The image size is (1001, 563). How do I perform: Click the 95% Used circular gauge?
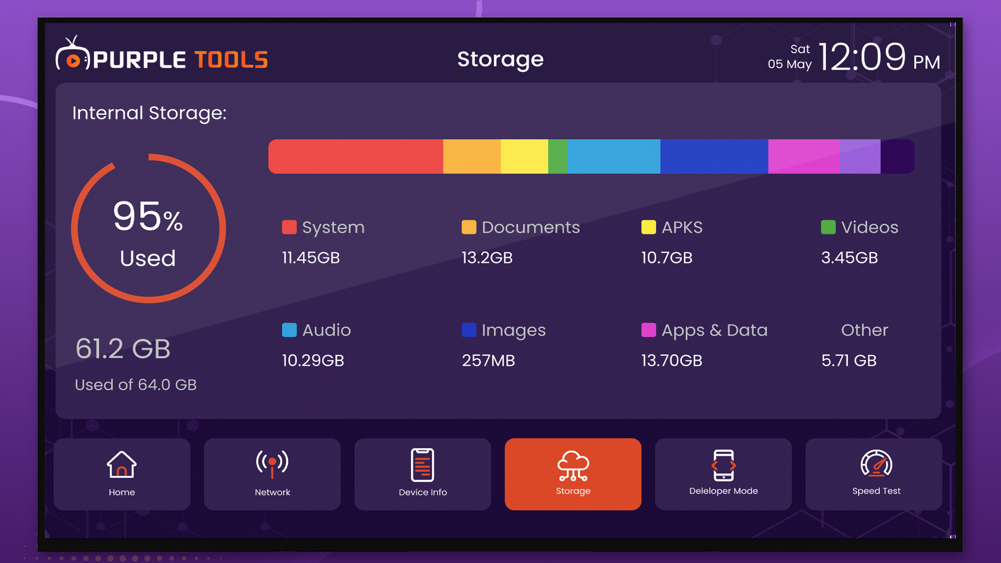point(149,228)
